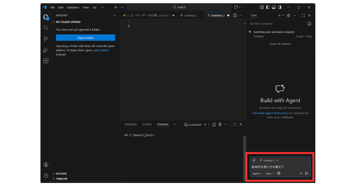Open the Selection menu

[x=73, y=8]
